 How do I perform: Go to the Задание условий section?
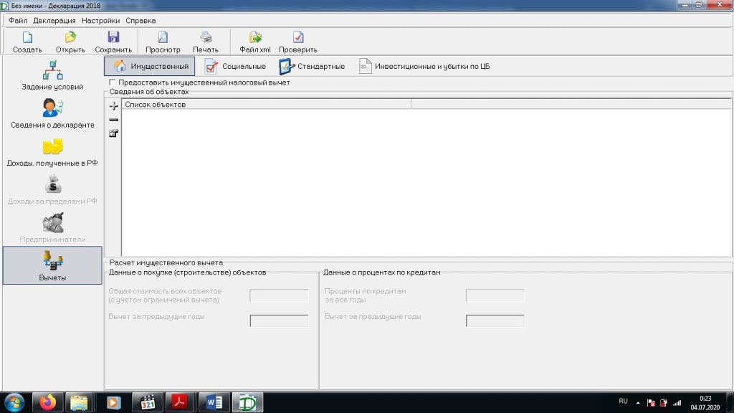pos(52,76)
